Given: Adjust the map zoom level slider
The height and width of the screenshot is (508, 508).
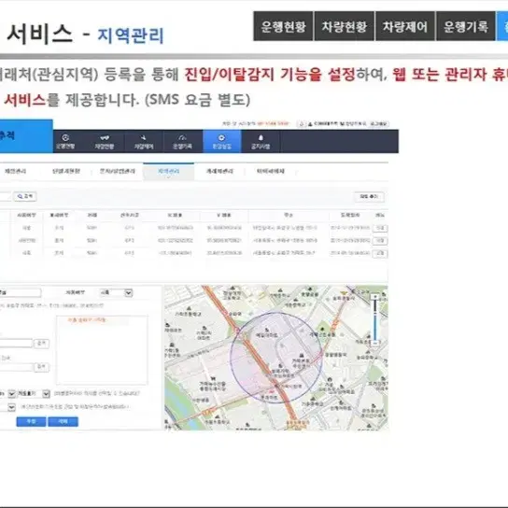Looking at the screenshot, I should click(x=375, y=319).
